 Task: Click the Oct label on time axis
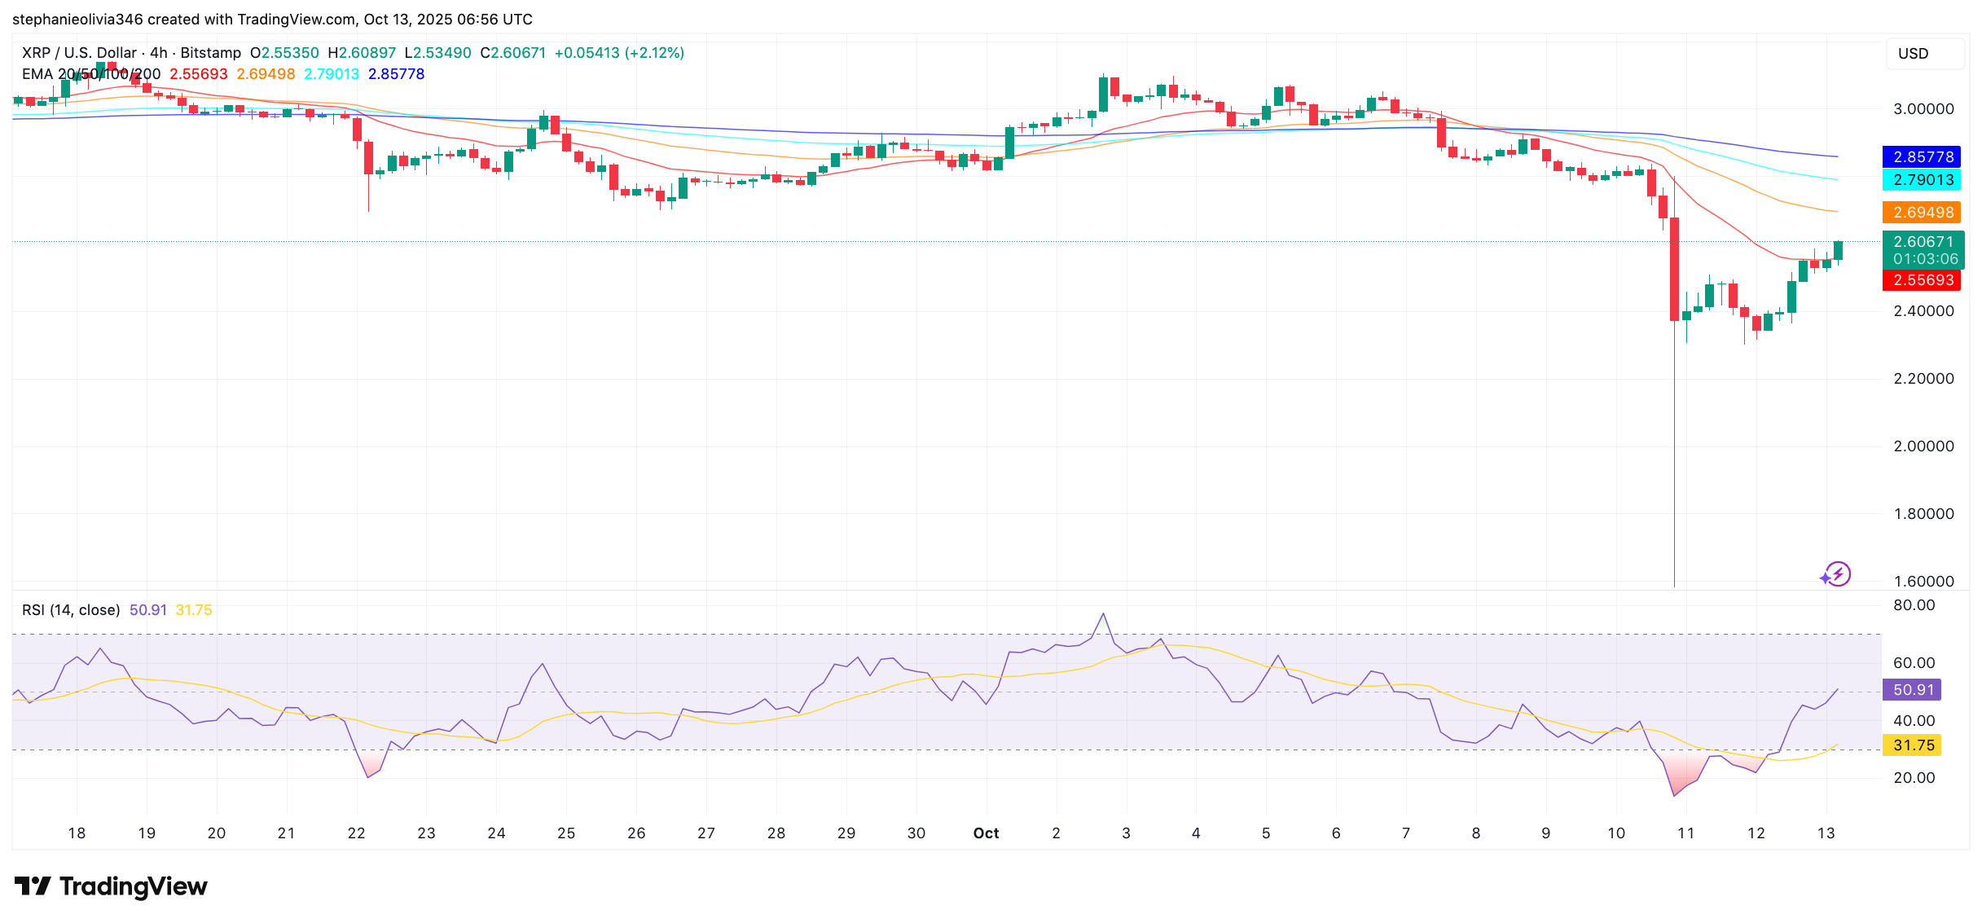tap(986, 833)
